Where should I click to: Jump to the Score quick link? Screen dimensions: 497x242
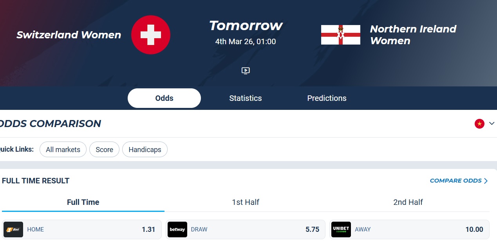tap(104, 149)
